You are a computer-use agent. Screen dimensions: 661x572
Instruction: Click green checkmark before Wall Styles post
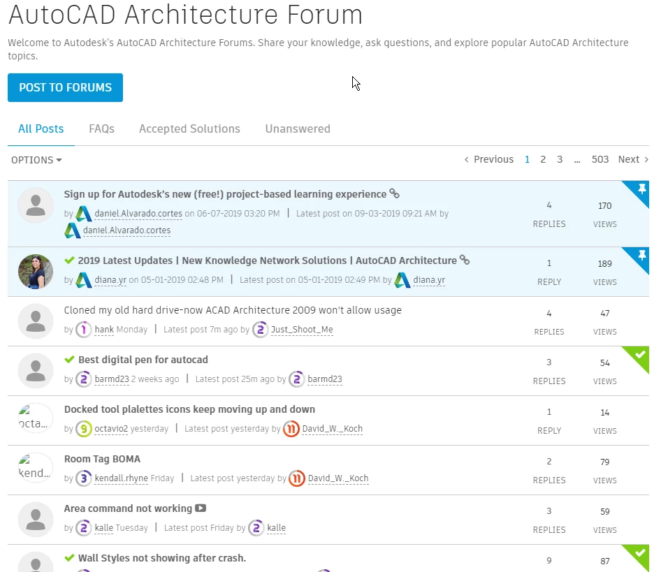[70, 558]
